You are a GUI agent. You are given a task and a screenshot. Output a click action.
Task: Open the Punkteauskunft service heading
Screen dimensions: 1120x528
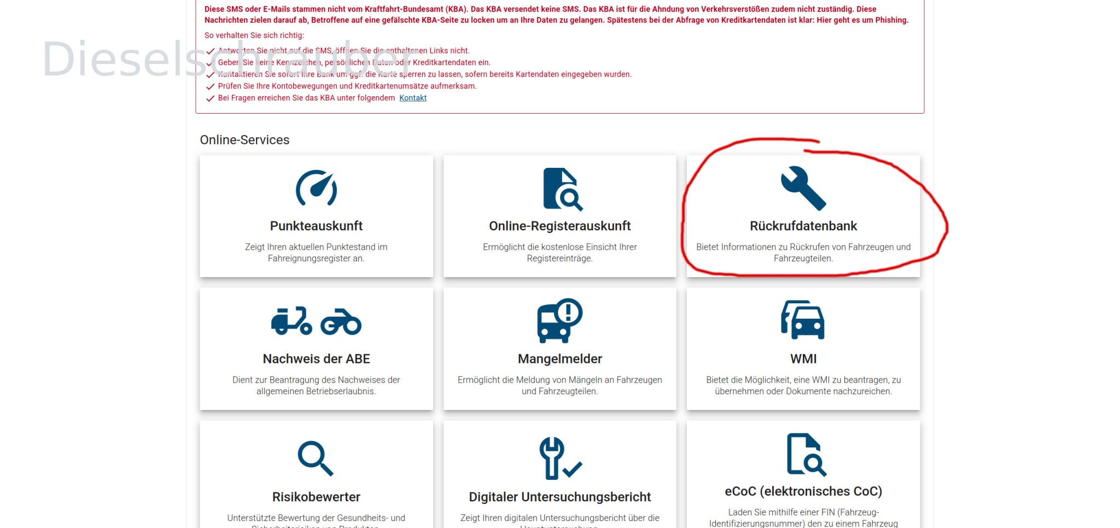(316, 226)
